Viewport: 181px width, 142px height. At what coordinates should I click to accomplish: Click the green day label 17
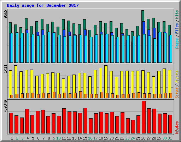pos(95,138)
